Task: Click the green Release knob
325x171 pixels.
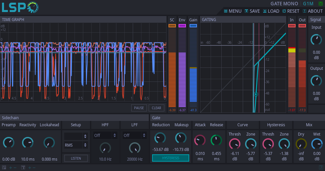Action: (216, 140)
